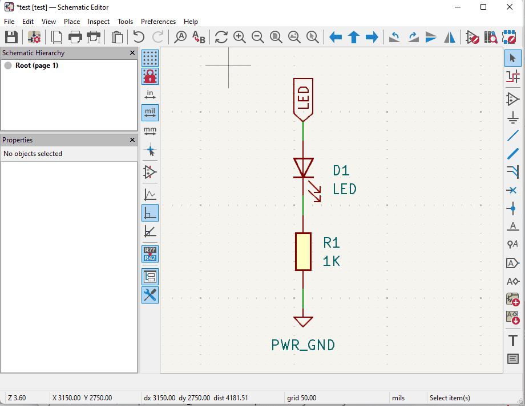Screen dimensions: 525x406
Task: Open Schematic Setup from the toolbar
Action: 34,37
